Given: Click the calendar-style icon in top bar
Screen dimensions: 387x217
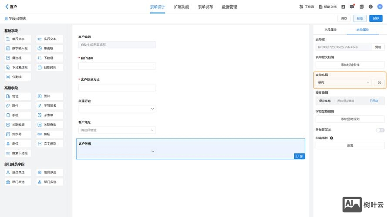Looking at the screenshot, I should tap(362, 7).
